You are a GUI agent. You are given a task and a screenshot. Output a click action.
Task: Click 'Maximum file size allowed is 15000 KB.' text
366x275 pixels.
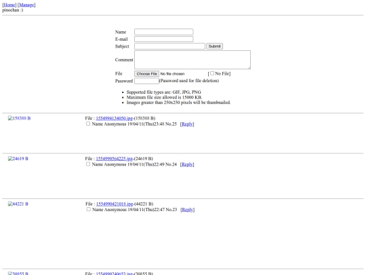164,97
